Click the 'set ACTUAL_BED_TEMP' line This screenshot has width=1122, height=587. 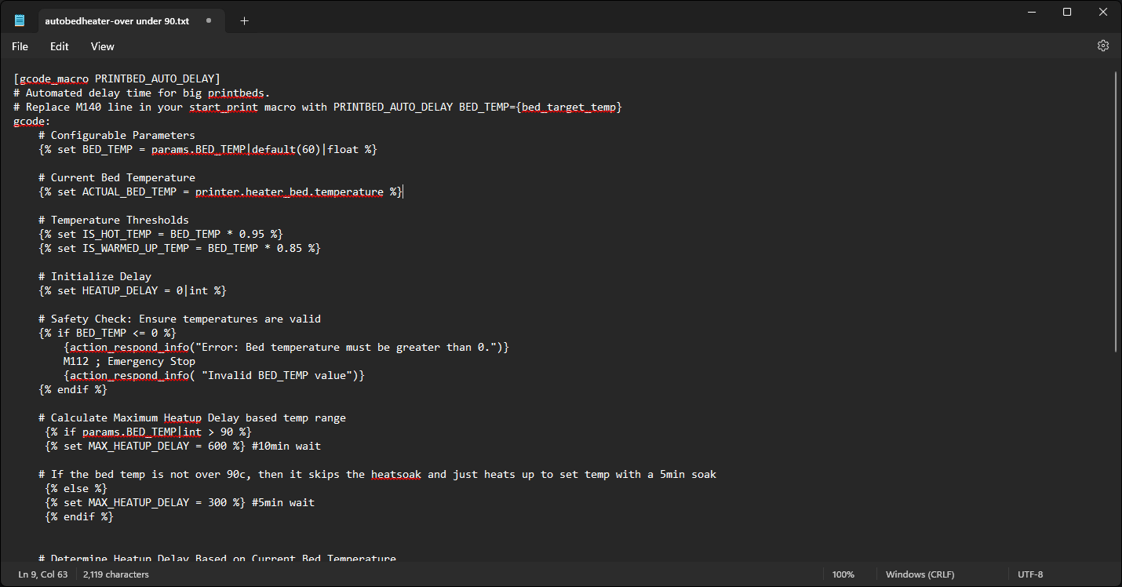point(220,191)
